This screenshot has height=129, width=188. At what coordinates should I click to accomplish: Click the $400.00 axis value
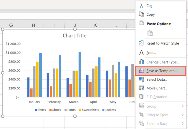coord(14,79)
